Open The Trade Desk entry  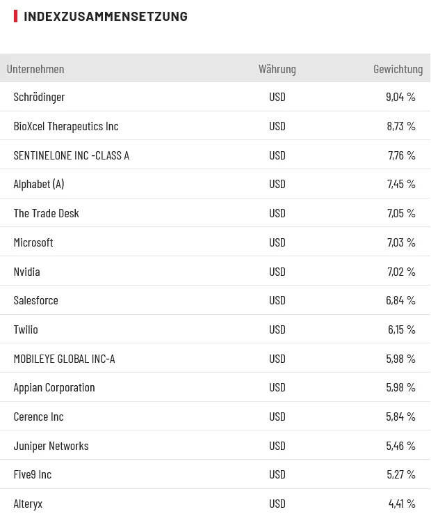tap(46, 213)
